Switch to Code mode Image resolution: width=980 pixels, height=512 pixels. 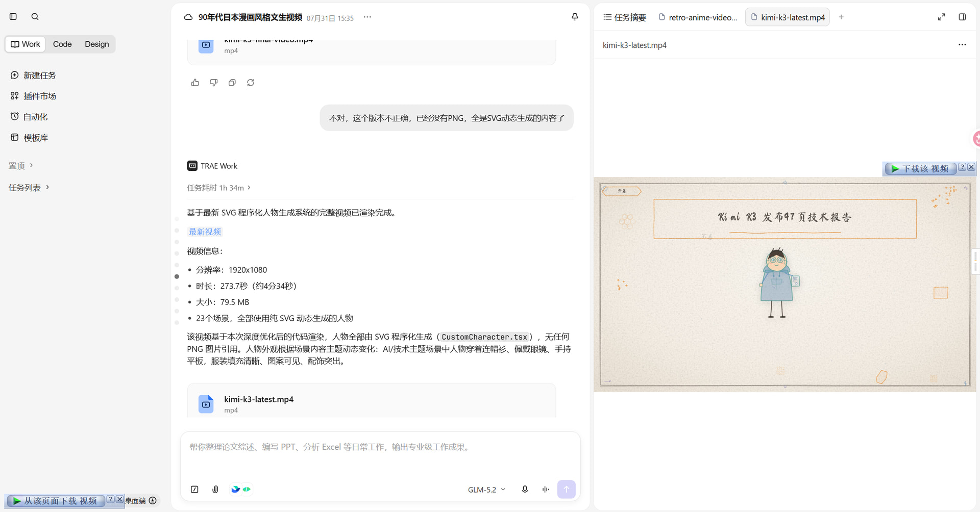pos(62,44)
